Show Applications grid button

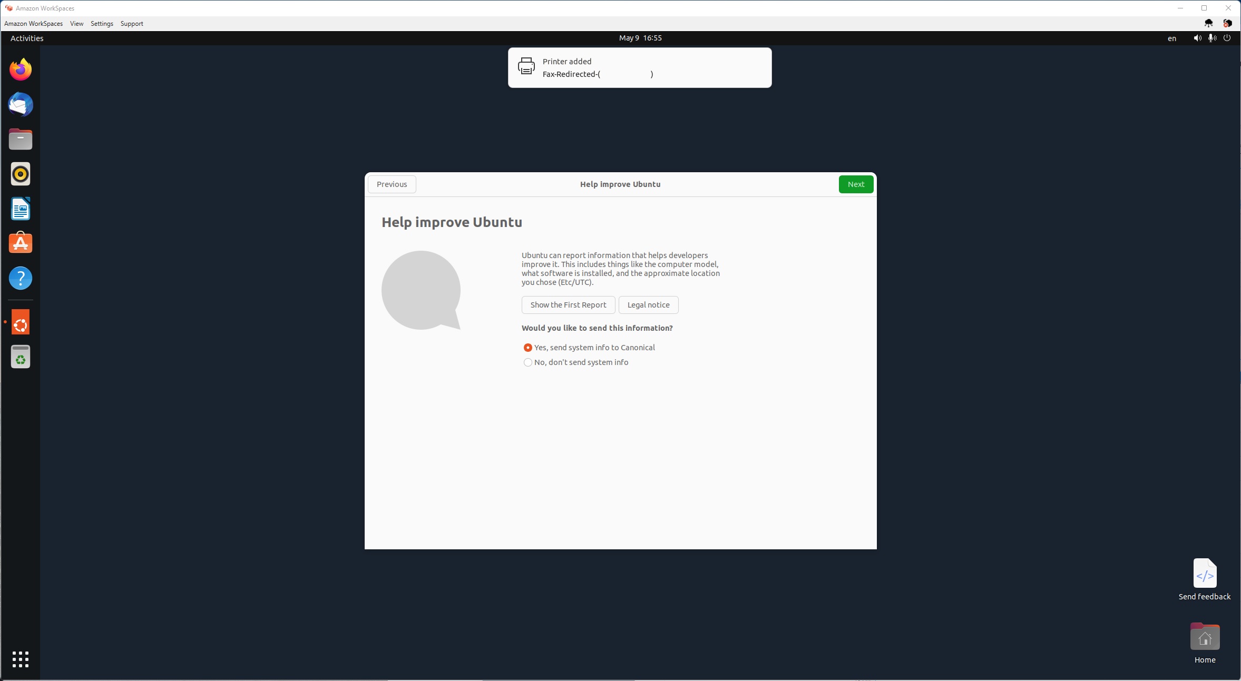pyautogui.click(x=21, y=659)
